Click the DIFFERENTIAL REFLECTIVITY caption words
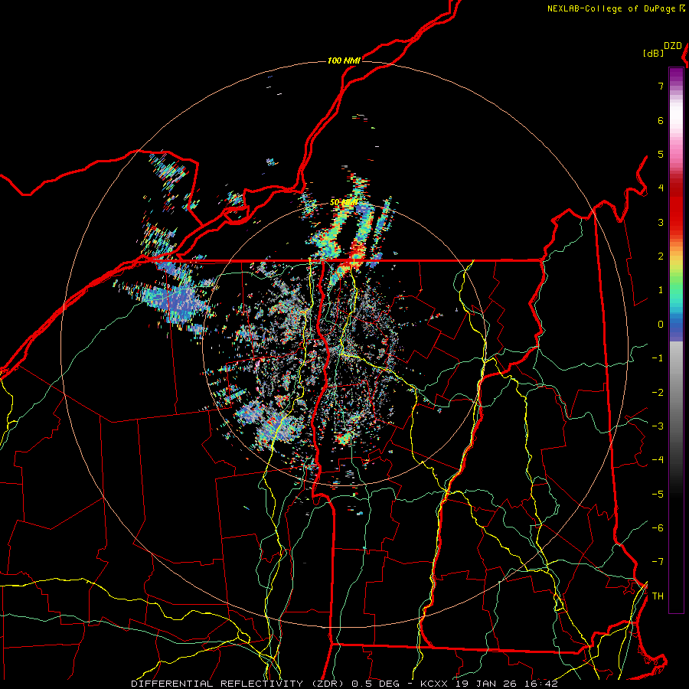 217,684
